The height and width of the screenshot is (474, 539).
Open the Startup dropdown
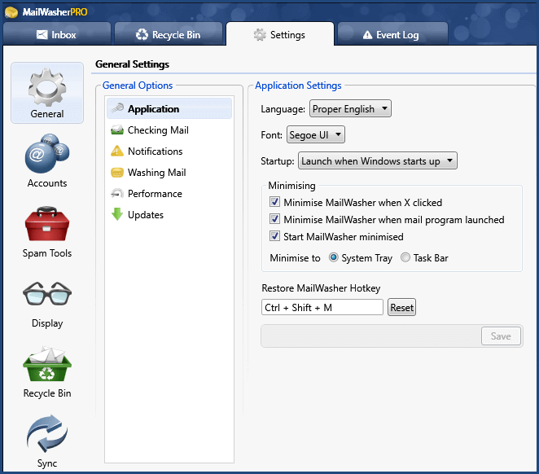pyautogui.click(x=378, y=161)
